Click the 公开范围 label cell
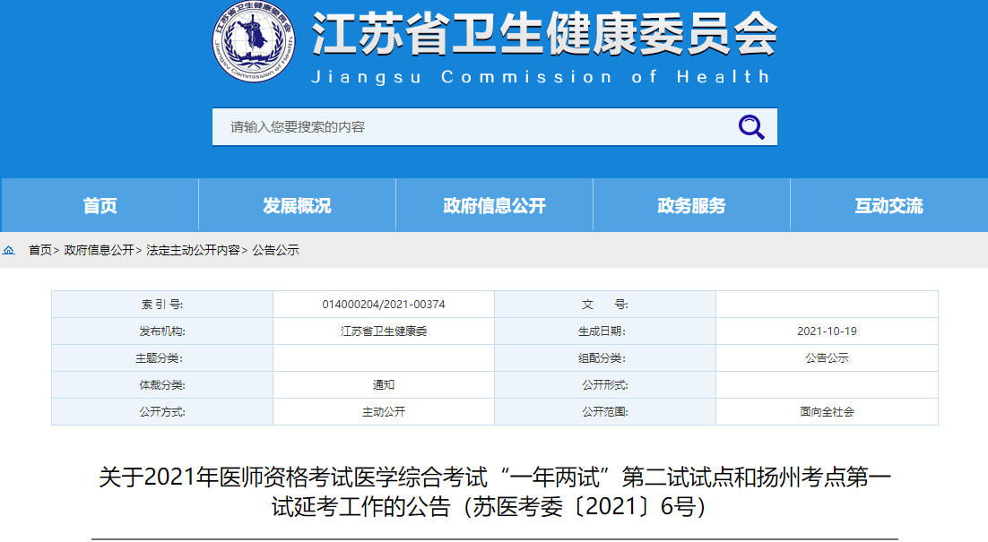The width and height of the screenshot is (988, 542). pyautogui.click(x=605, y=412)
